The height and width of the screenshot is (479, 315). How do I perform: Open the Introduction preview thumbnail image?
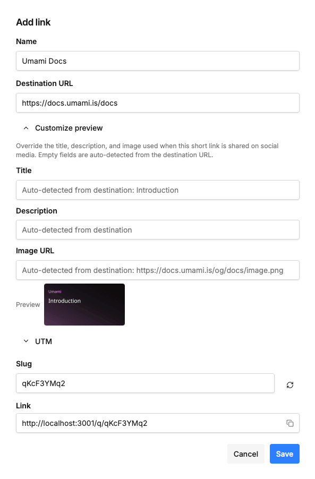pos(84,305)
